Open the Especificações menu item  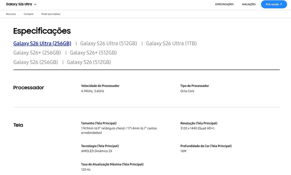[224, 4]
